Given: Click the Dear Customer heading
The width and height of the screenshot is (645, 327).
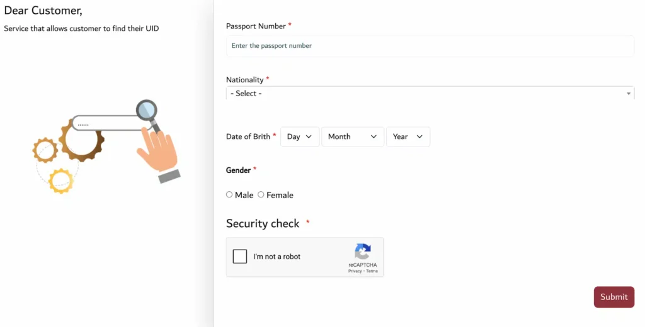Looking at the screenshot, I should click(43, 11).
